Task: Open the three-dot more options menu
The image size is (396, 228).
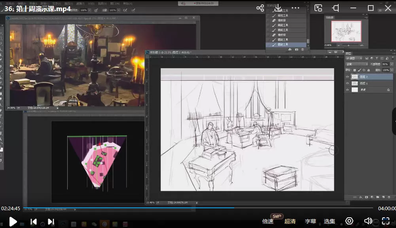Action: click(x=296, y=8)
